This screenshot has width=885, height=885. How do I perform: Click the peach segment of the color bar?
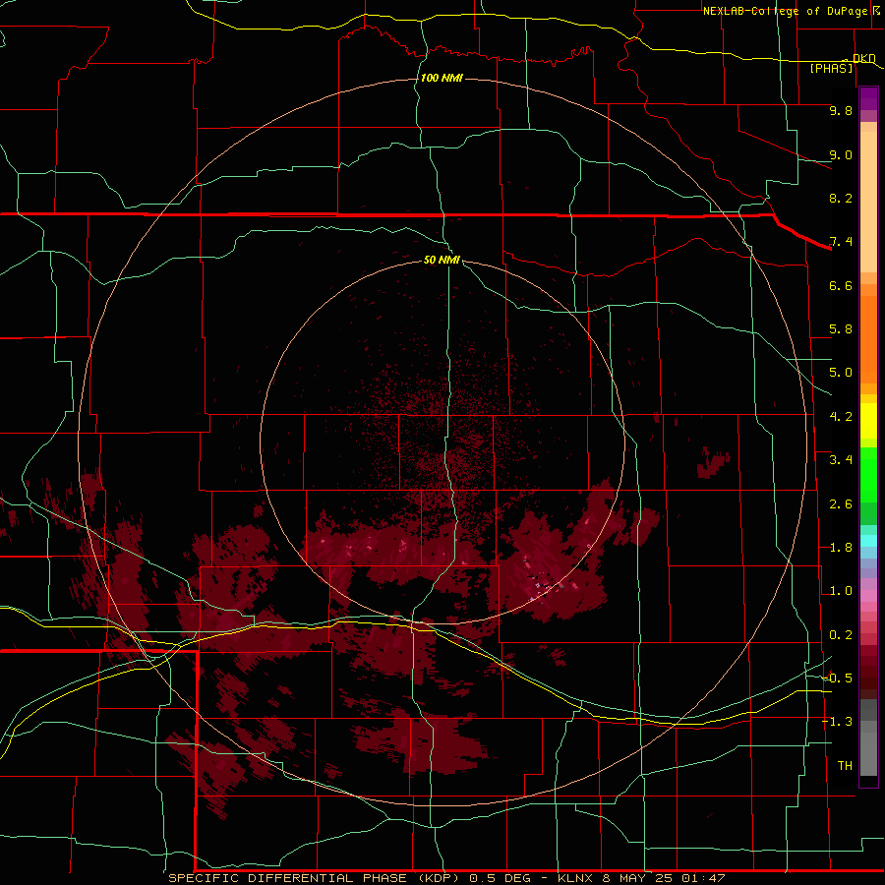868,202
